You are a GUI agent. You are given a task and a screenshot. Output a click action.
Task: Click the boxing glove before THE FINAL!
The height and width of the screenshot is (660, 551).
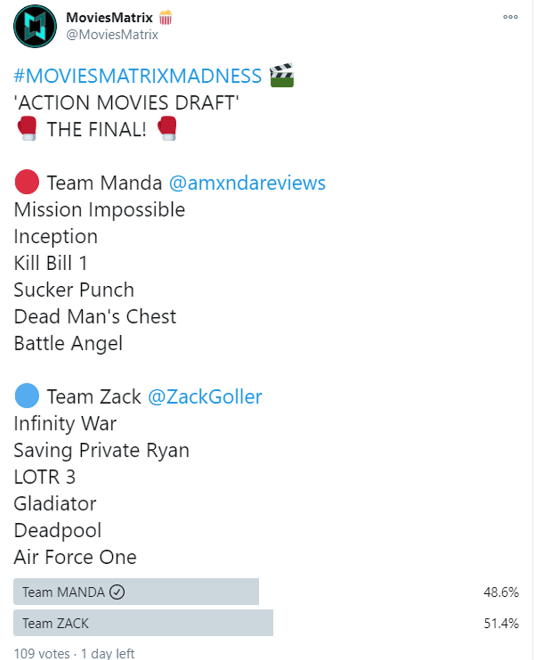27,129
